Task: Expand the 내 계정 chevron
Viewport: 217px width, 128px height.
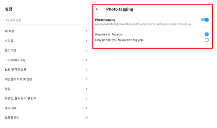Action: pyautogui.click(x=86, y=31)
